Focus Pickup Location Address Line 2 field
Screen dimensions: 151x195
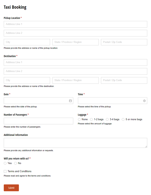point(75,33)
